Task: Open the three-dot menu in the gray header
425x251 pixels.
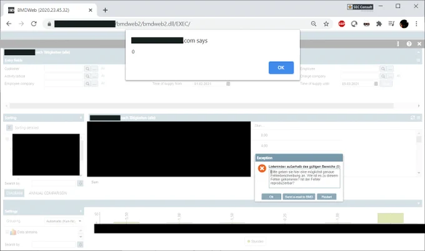Action: (398, 44)
